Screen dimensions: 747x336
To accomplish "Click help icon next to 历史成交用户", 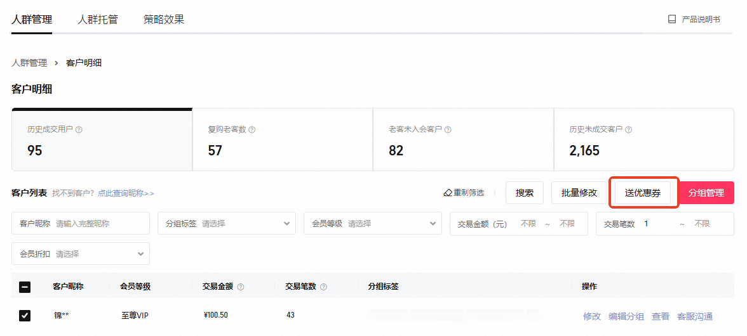I will pyautogui.click(x=79, y=129).
